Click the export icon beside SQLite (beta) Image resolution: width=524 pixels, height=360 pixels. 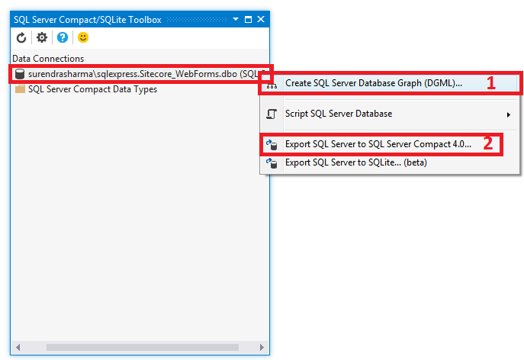(x=272, y=163)
